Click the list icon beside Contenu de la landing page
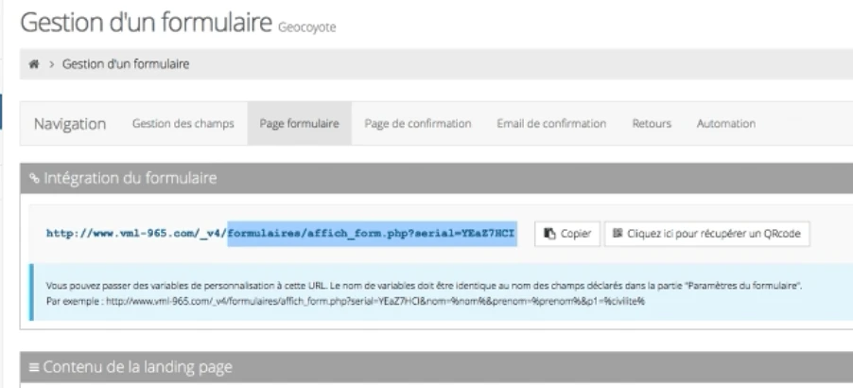 point(34,366)
